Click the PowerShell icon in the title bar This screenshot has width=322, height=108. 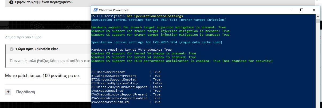95,10
